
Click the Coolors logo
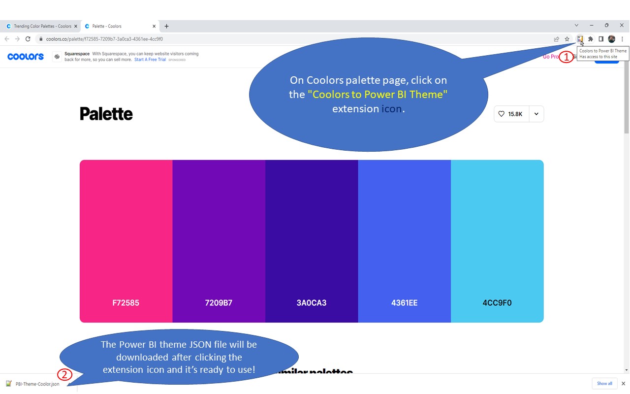(x=26, y=57)
